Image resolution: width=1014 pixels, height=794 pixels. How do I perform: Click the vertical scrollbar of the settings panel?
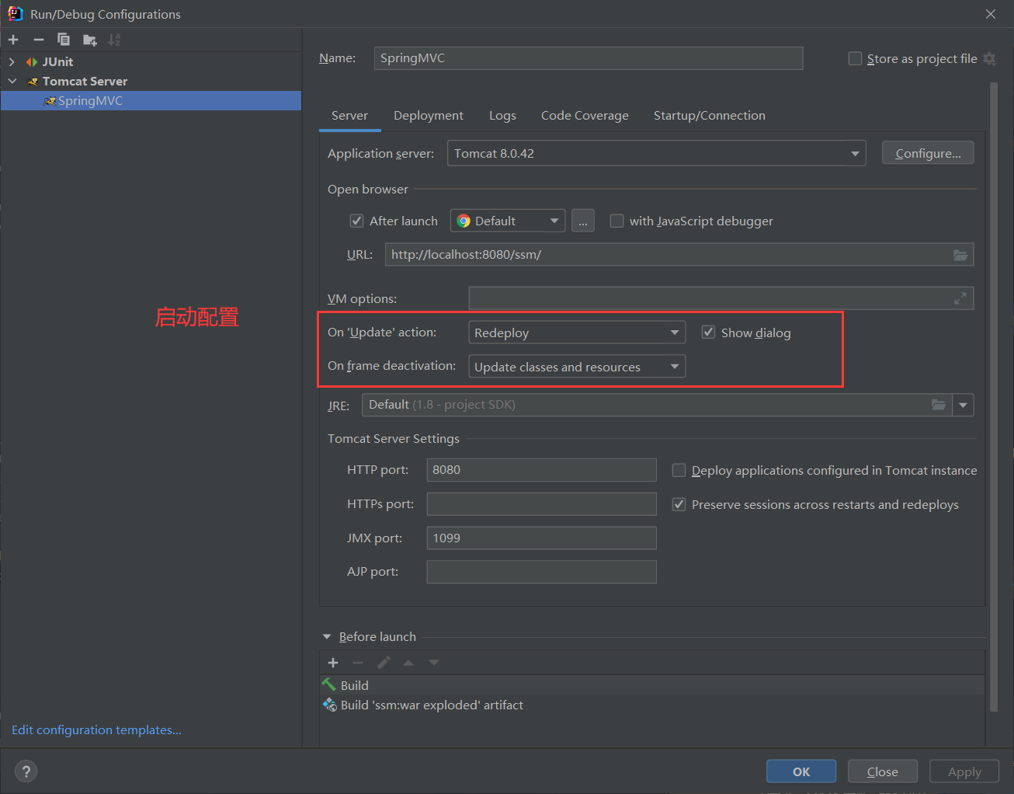[x=994, y=397]
